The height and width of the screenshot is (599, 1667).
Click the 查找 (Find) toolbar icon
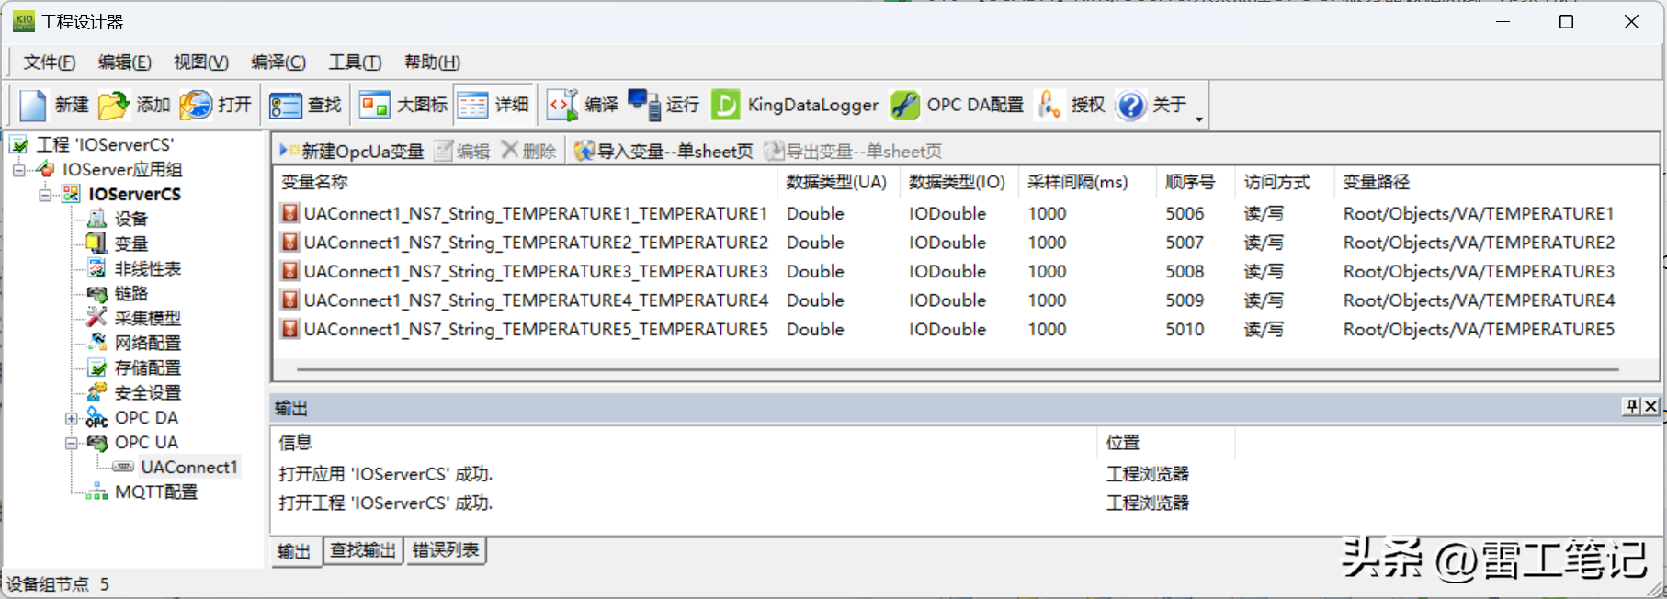tap(285, 106)
